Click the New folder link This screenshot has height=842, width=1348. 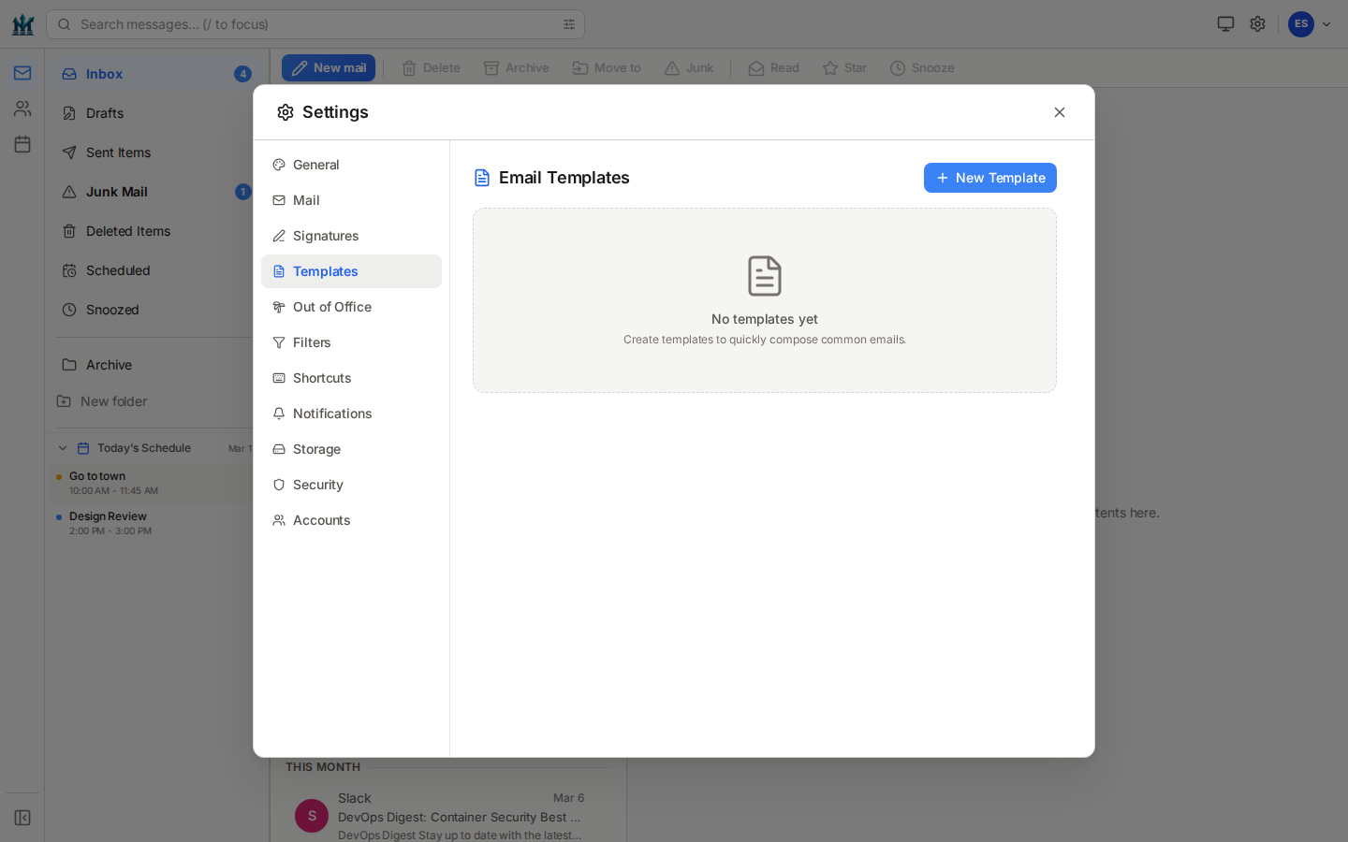[111, 401]
